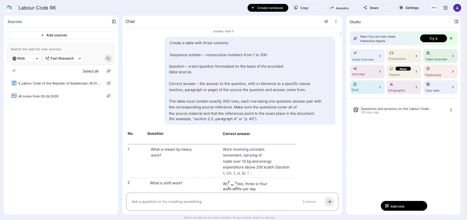This screenshot has height=220, width=467.
Task: Open notebook Settings
Action: coord(412,8)
